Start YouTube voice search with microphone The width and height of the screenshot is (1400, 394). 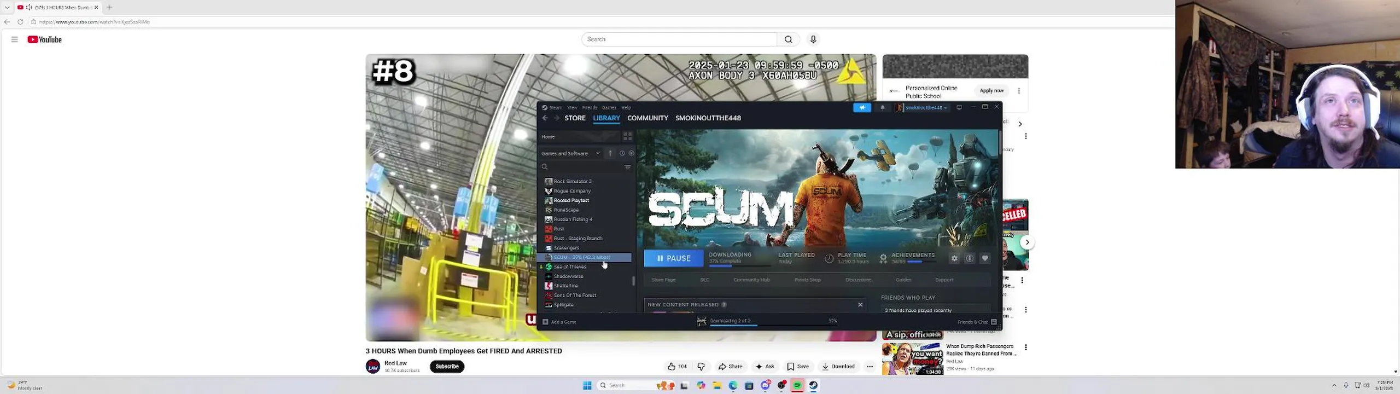tap(813, 39)
